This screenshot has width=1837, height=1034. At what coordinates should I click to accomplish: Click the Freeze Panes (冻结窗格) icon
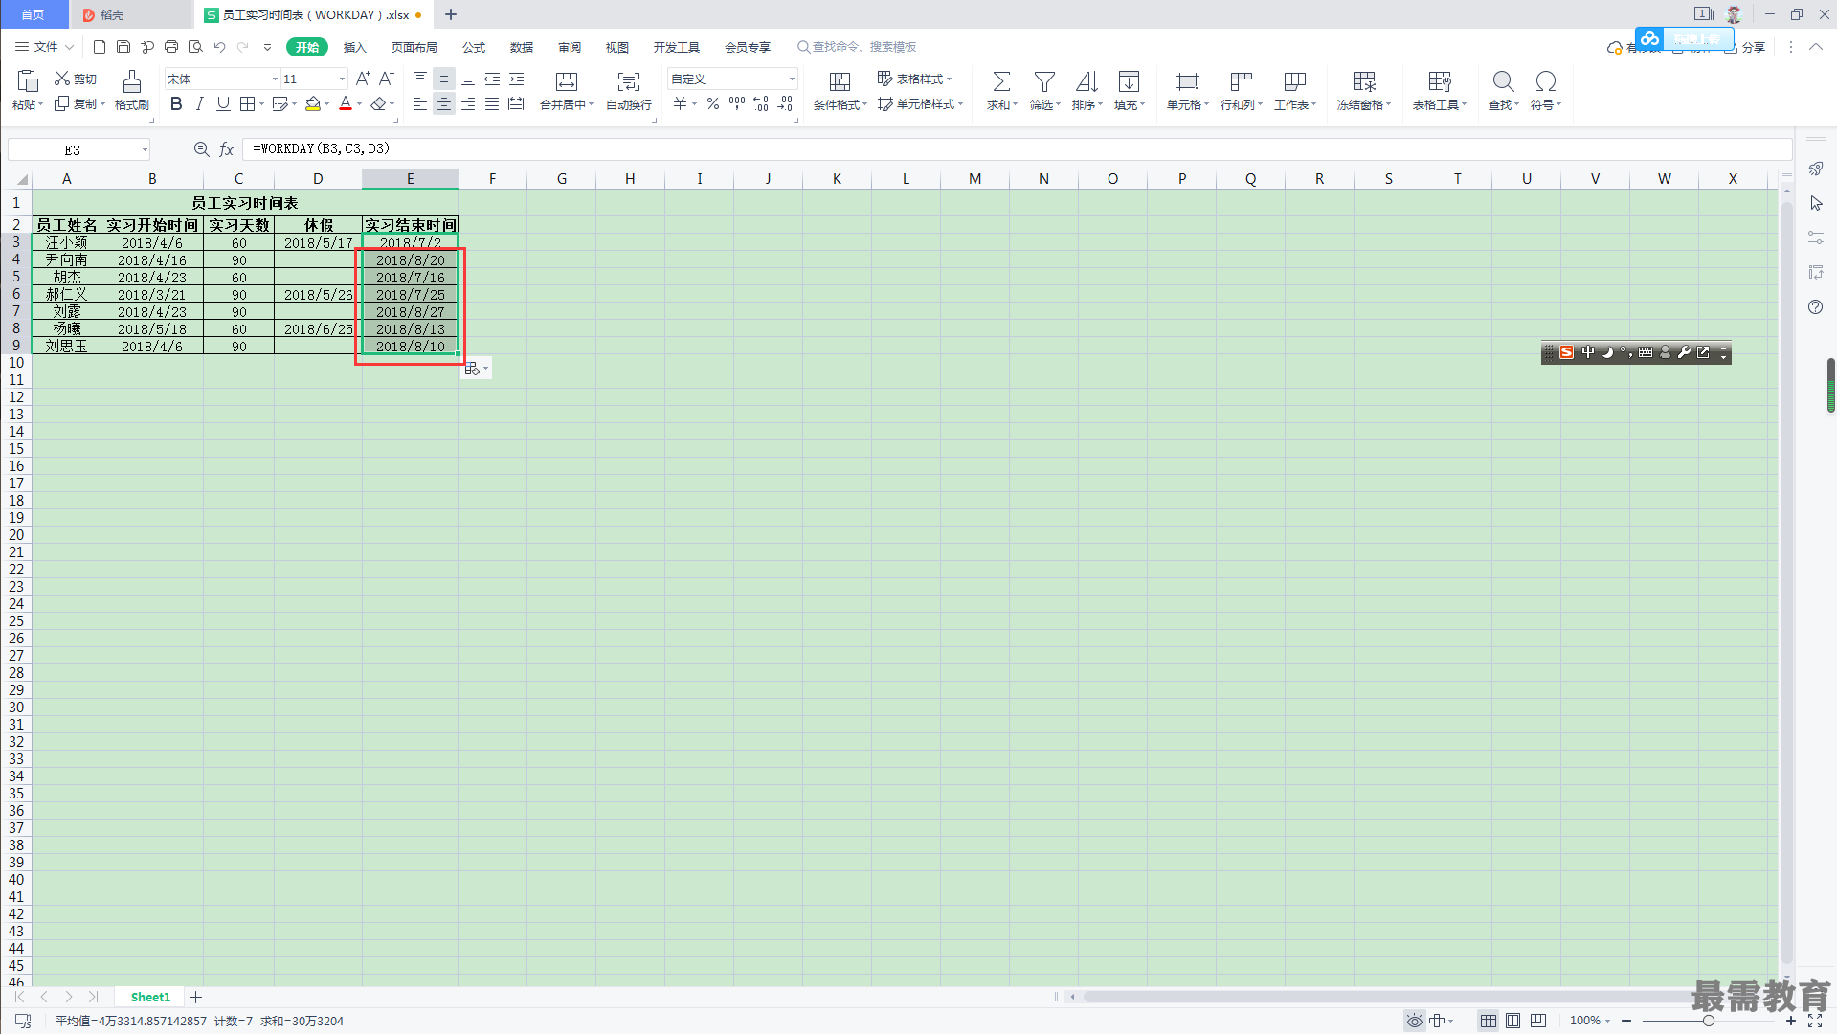point(1364,81)
